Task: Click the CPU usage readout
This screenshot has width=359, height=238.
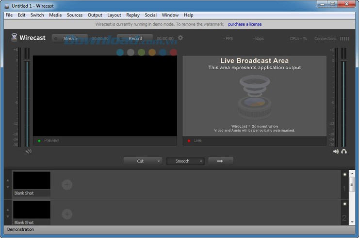Action: click(298, 39)
